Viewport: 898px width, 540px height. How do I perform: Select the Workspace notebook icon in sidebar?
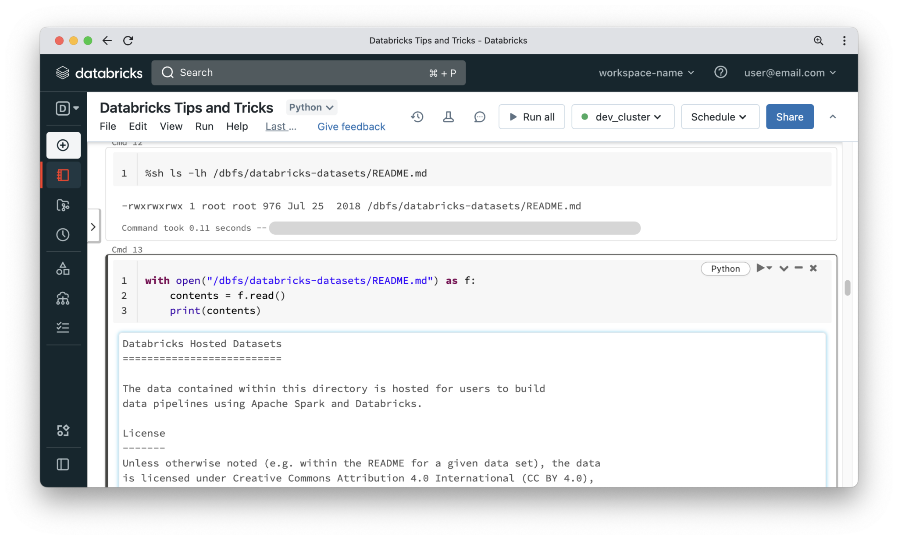[64, 175]
